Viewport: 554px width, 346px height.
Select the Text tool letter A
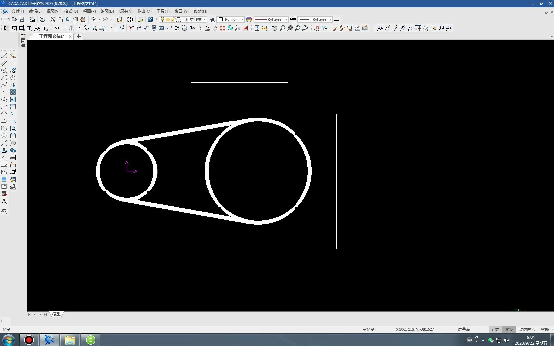click(x=4, y=201)
